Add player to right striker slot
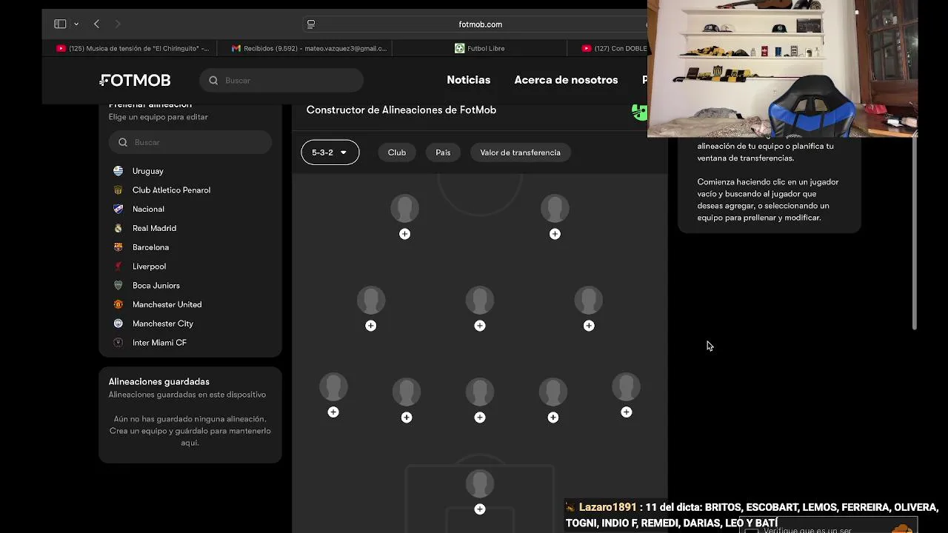 pos(555,234)
